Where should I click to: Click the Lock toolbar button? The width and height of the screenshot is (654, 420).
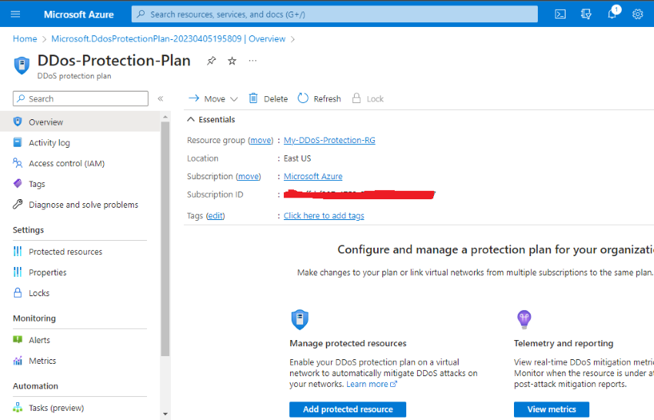pyautogui.click(x=368, y=99)
